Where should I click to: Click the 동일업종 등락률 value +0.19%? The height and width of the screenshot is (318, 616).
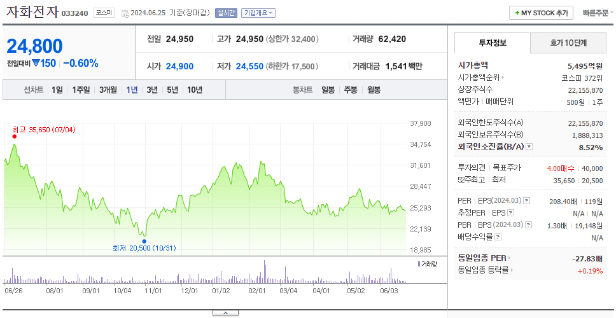(x=590, y=271)
